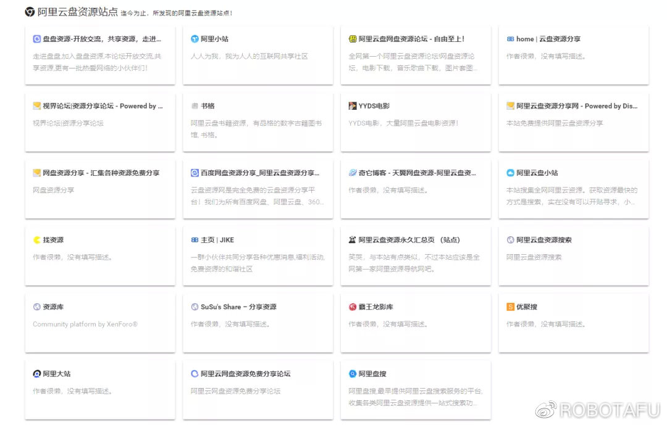
Task: Open 阿里云盘网盘资源论坛 - 自由至上 link
Action: (x=411, y=39)
